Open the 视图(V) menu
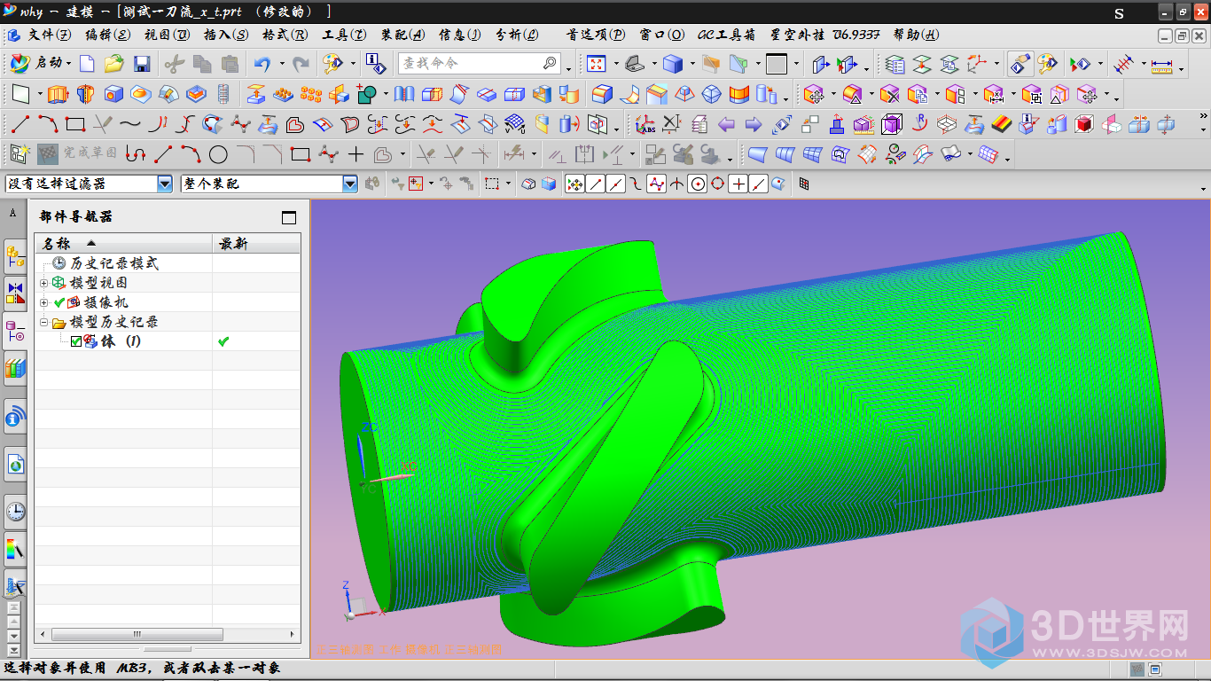 click(x=167, y=35)
